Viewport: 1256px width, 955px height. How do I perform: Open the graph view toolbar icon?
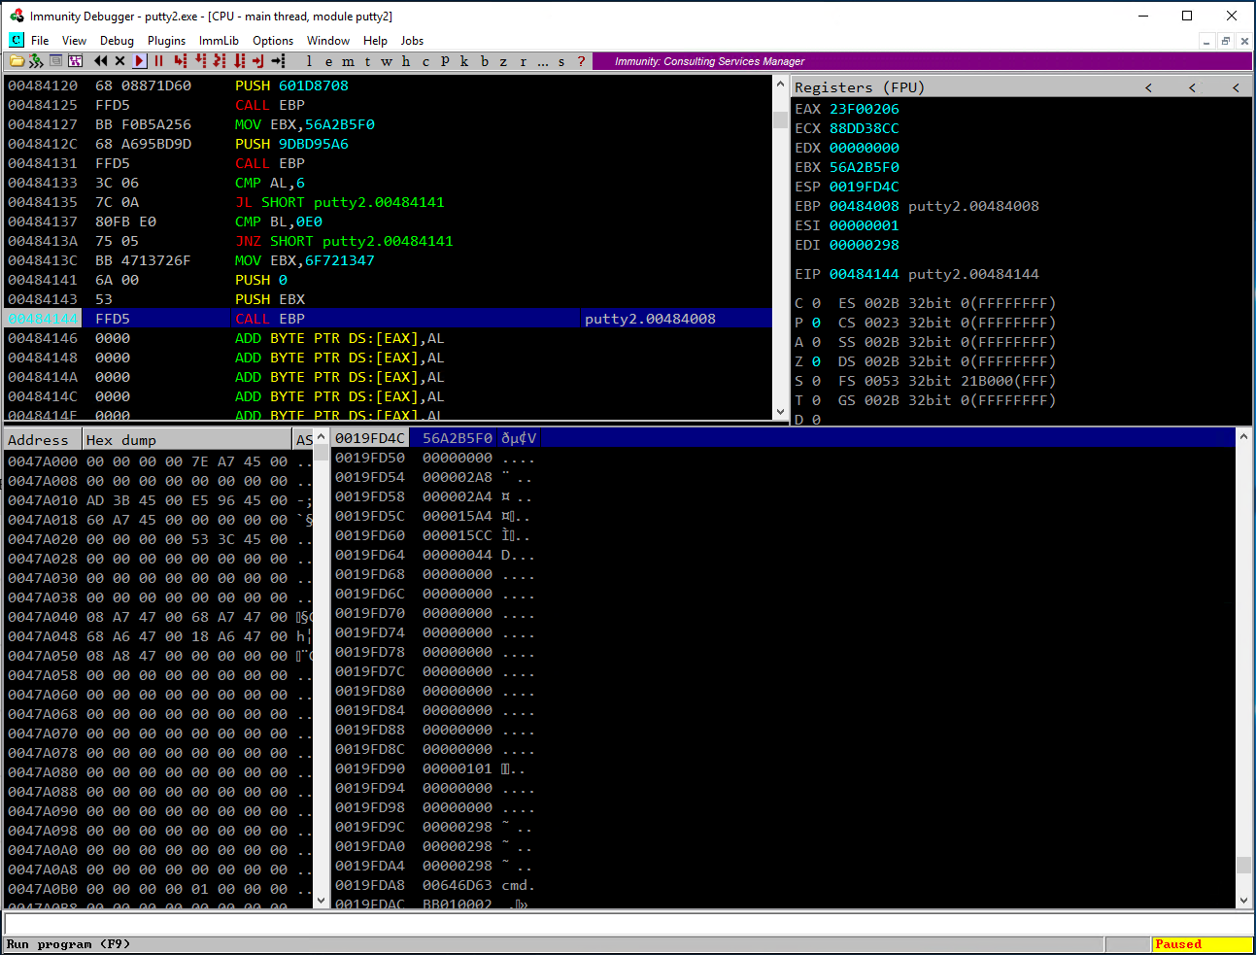(x=75, y=61)
